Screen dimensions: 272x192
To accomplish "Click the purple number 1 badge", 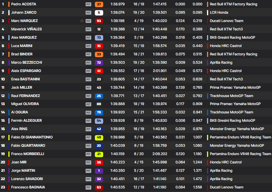I will 99,171.
